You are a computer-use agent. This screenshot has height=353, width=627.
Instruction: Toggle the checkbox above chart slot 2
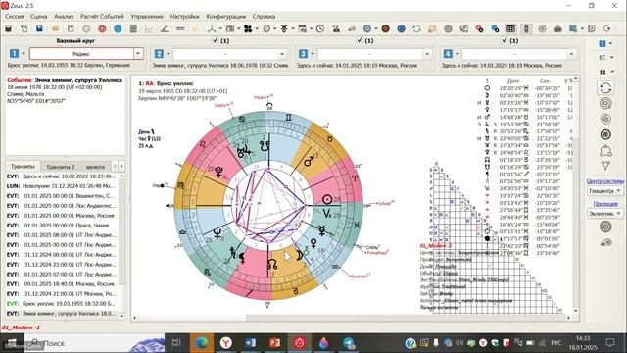(216, 40)
